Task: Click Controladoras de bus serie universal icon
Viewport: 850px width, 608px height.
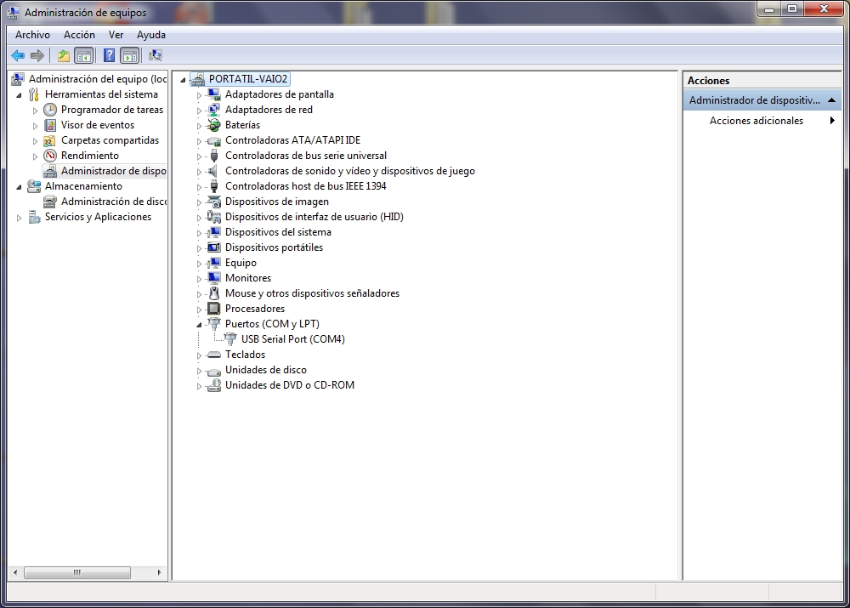Action: [215, 156]
